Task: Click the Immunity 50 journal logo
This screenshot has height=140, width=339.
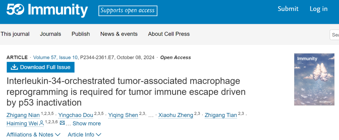Action: [47, 10]
